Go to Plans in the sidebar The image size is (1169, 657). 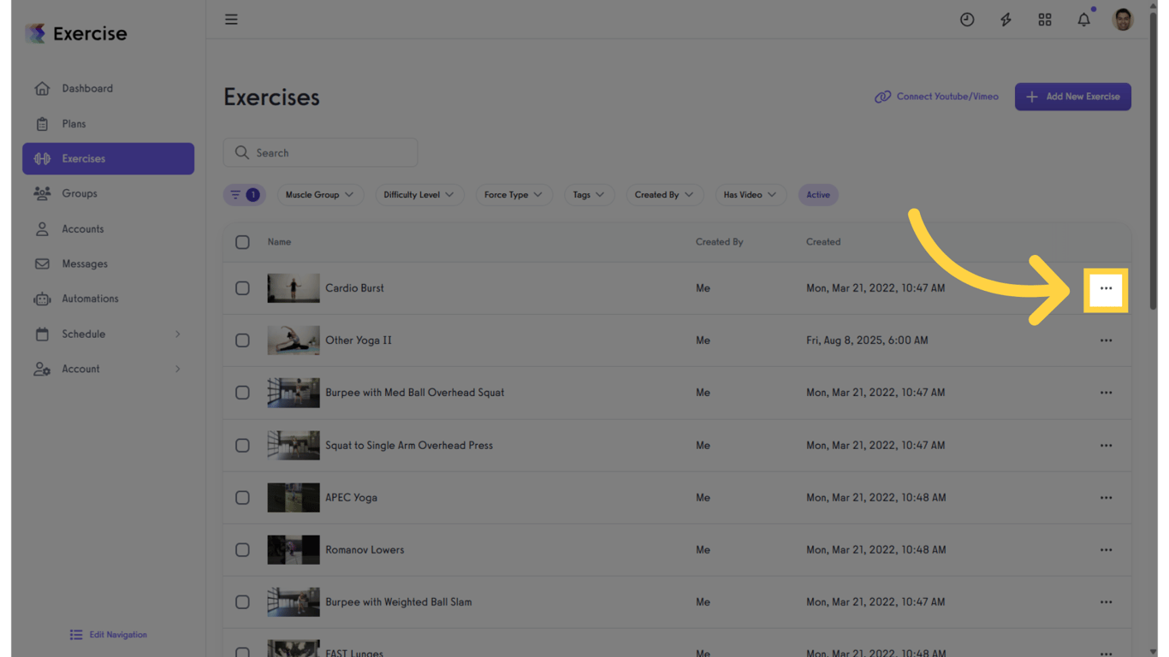pyautogui.click(x=74, y=124)
